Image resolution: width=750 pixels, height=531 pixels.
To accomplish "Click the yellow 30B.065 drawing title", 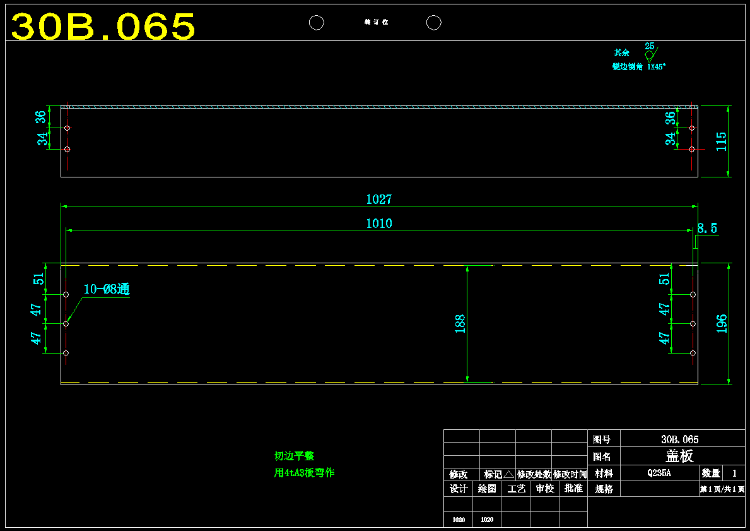I will point(103,27).
